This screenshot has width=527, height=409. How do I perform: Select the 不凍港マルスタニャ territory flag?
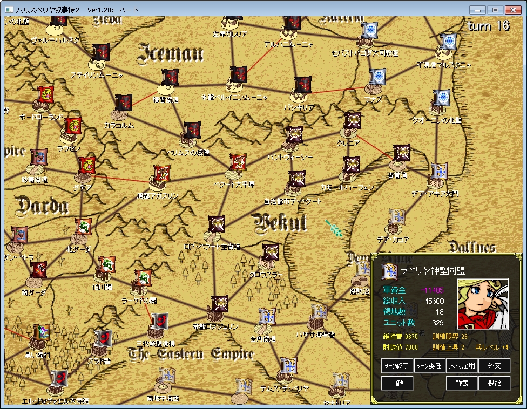[x=448, y=42]
